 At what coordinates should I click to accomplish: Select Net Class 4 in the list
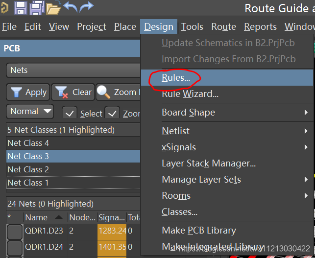(x=73, y=143)
